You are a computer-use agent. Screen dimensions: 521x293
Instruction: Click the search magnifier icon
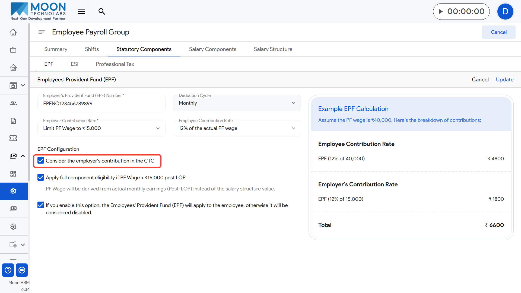(101, 11)
